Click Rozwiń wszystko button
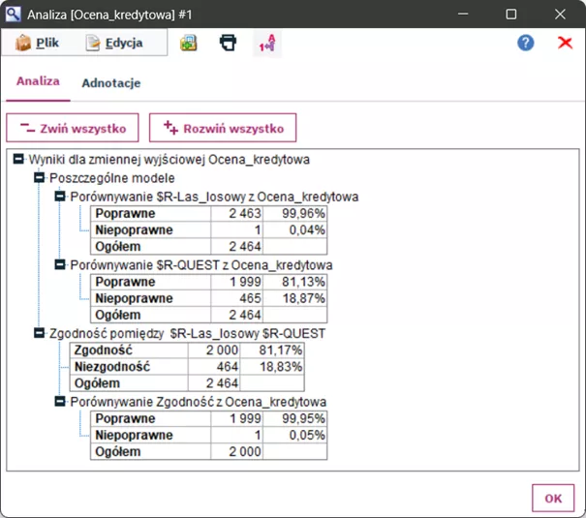This screenshot has width=586, height=518. point(223,128)
